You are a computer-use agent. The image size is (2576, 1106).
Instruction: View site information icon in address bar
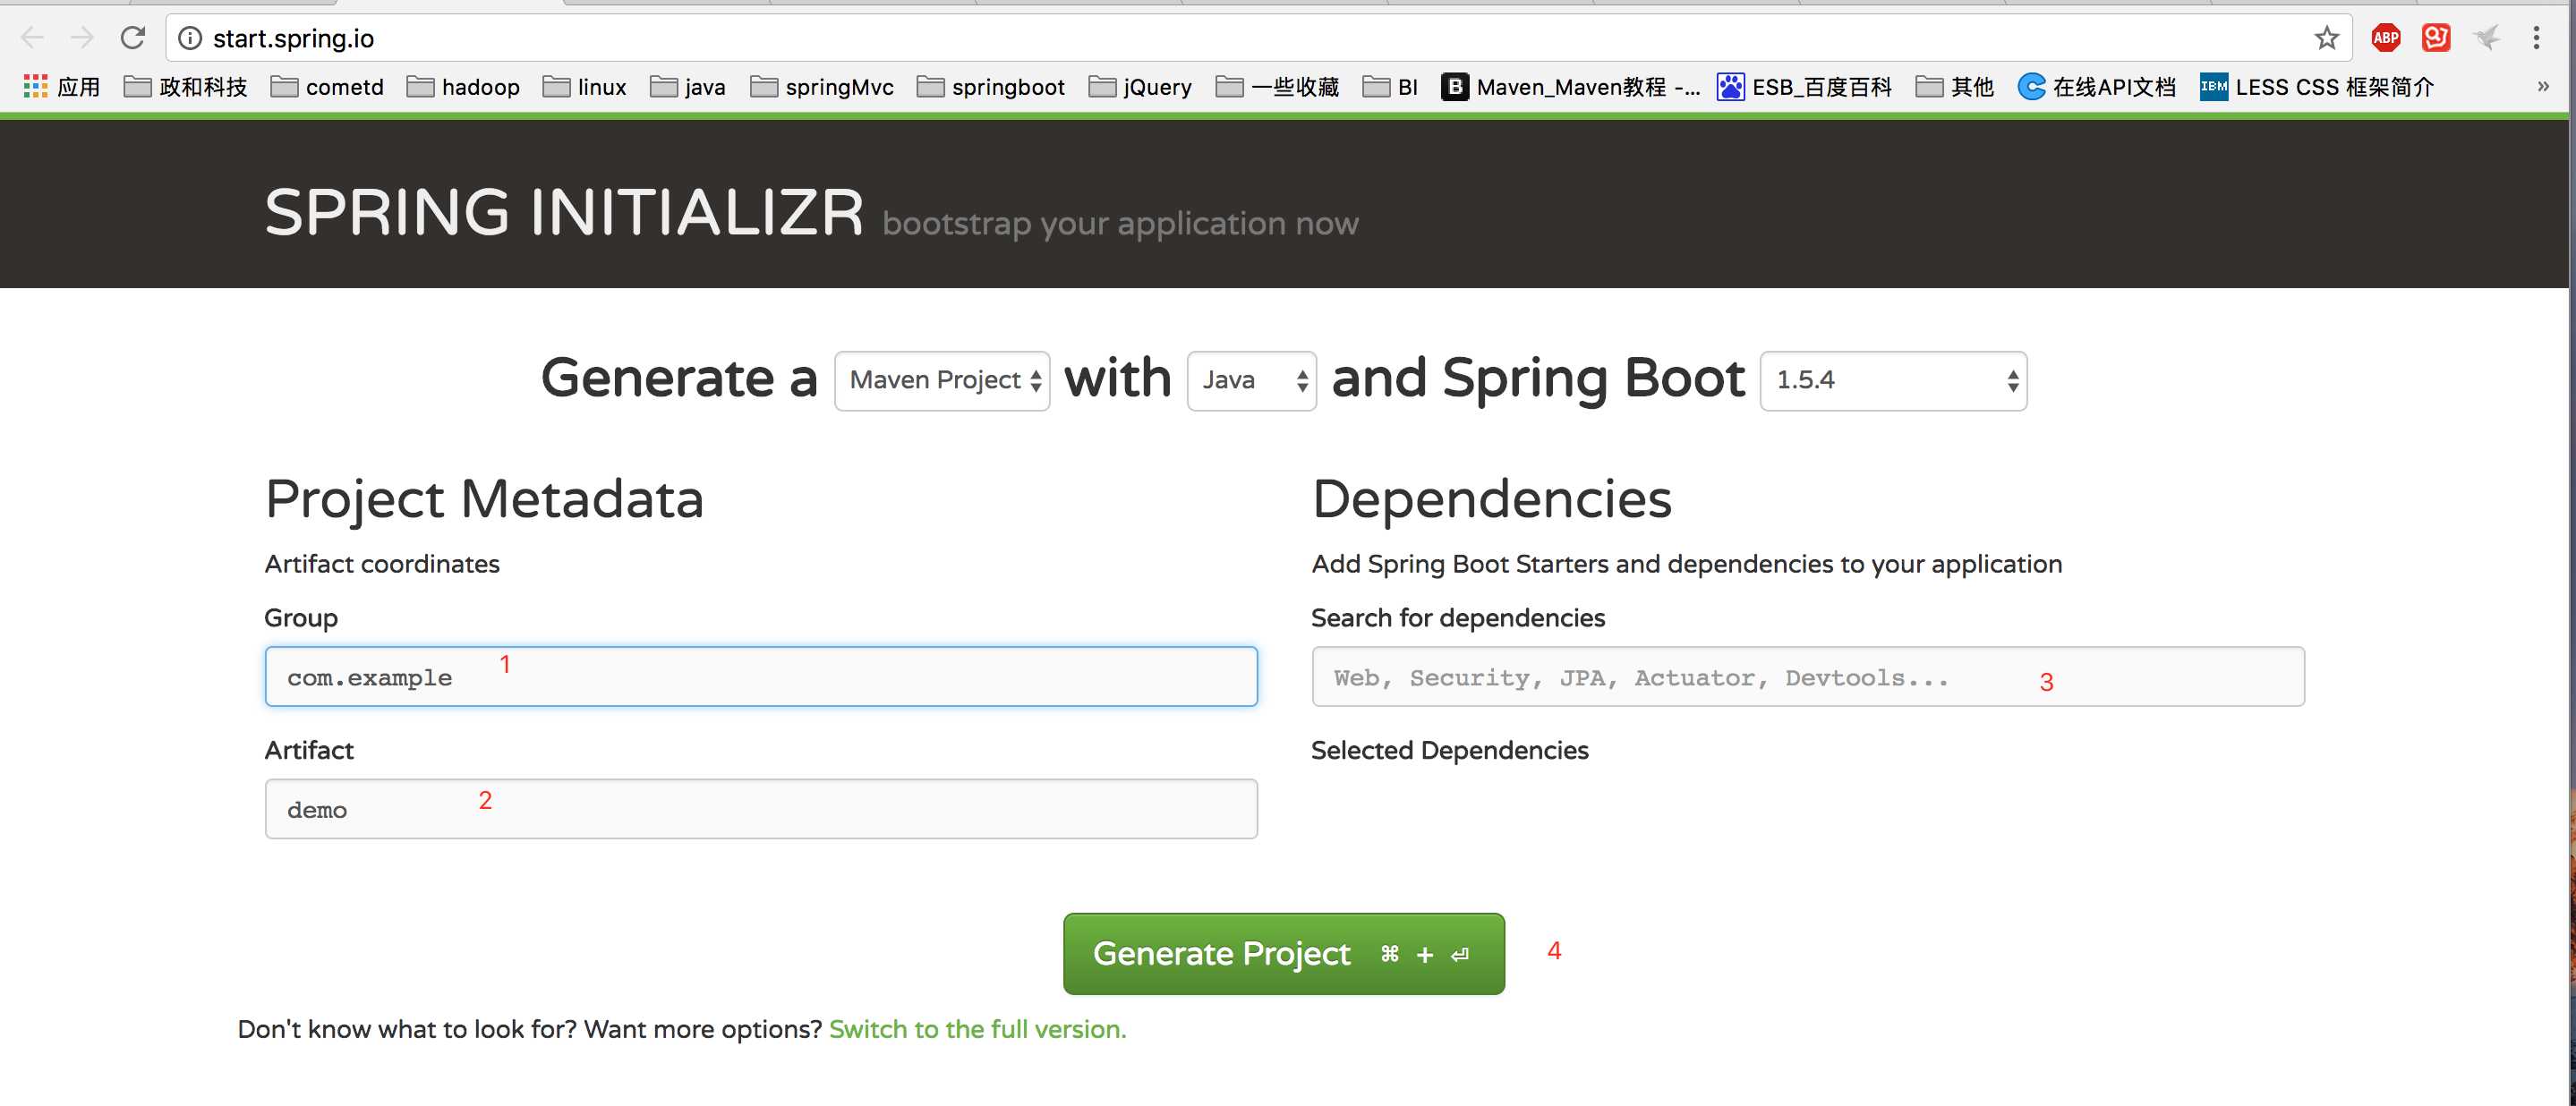pos(190,38)
